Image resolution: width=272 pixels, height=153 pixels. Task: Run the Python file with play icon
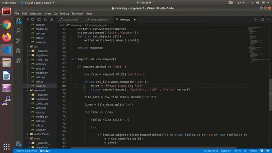point(255,20)
